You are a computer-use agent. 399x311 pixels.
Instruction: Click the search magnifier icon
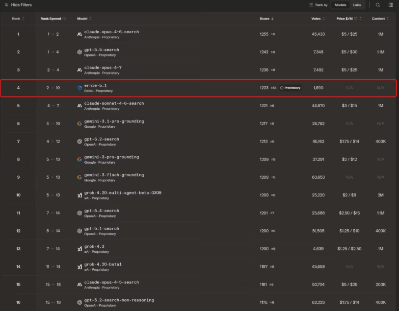377,5
